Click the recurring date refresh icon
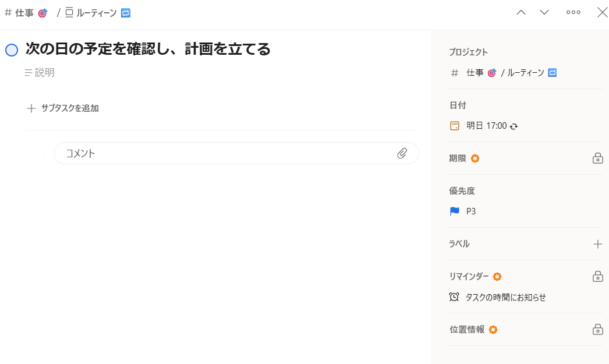The image size is (609, 364). coord(513,126)
